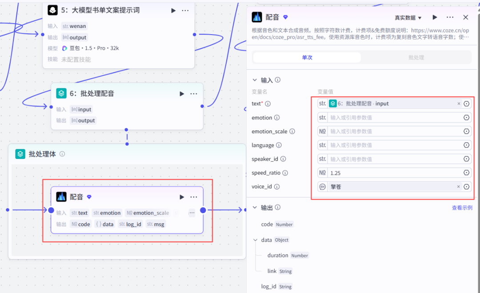This screenshot has width=480, height=293.
Task: Clear the 擎苍 voice selection
Action: [458, 186]
